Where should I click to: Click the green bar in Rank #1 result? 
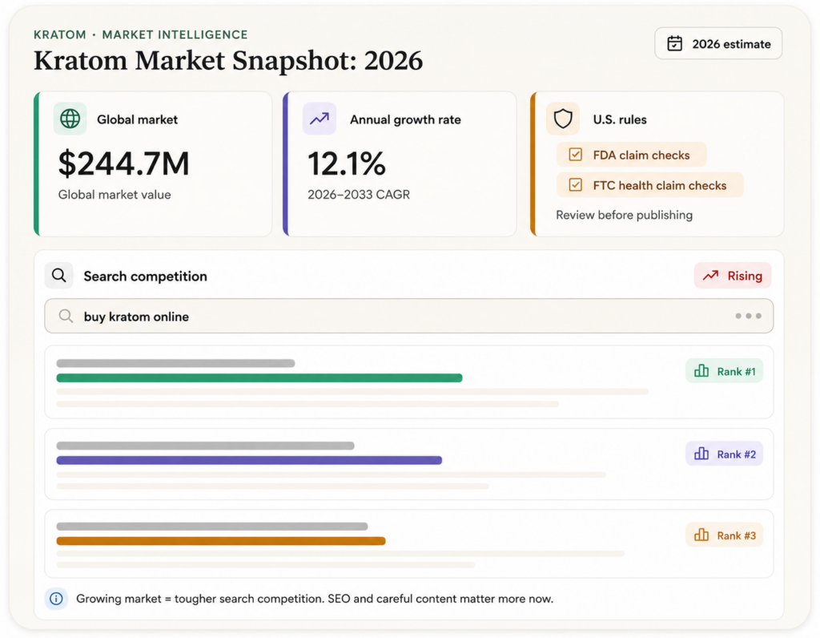coord(259,378)
